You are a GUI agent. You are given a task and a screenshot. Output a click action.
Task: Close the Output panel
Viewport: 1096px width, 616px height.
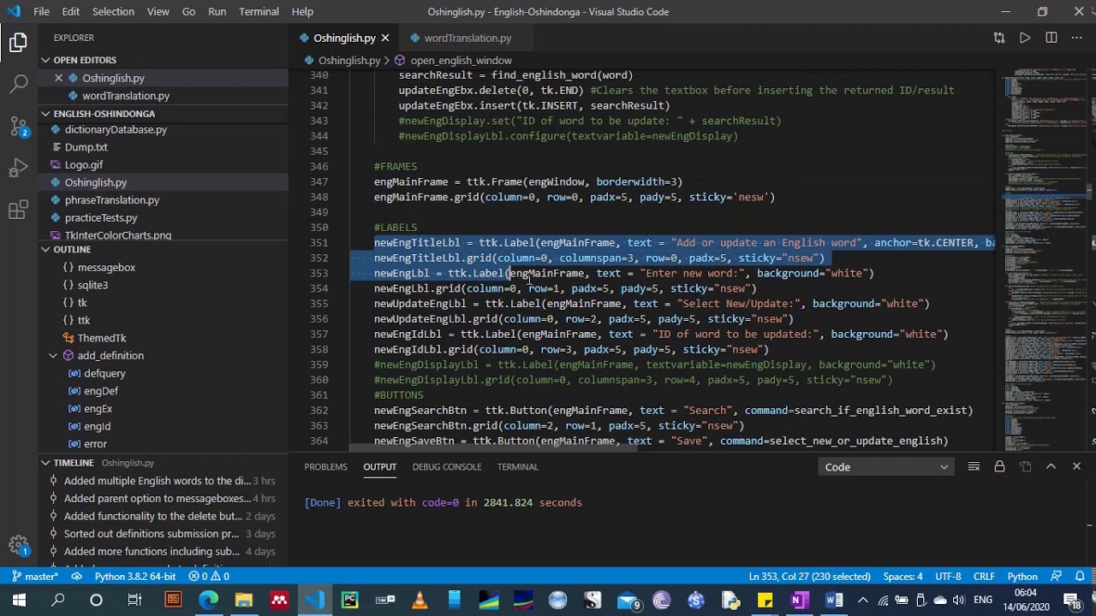1076,466
